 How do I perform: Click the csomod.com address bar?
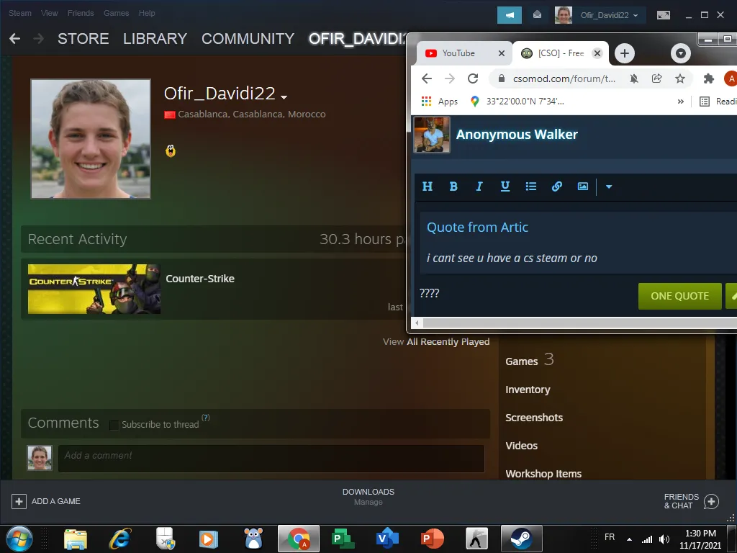tap(564, 78)
